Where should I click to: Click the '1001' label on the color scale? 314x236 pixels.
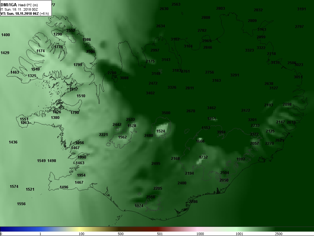tap(239, 234)
